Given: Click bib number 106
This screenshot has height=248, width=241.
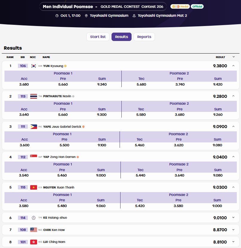Looking at the screenshot, I should pos(23,66).
